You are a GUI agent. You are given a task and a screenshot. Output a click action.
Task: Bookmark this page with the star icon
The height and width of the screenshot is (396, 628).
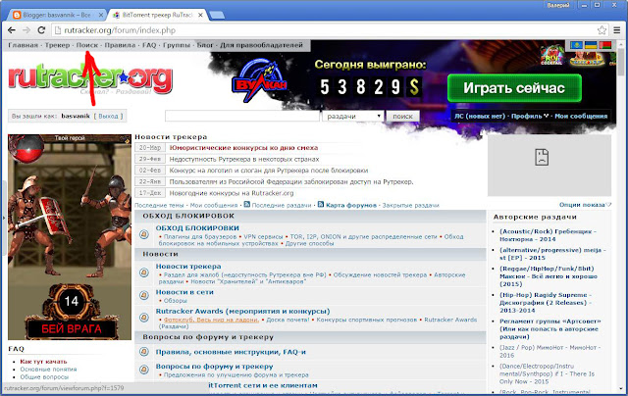click(602, 30)
